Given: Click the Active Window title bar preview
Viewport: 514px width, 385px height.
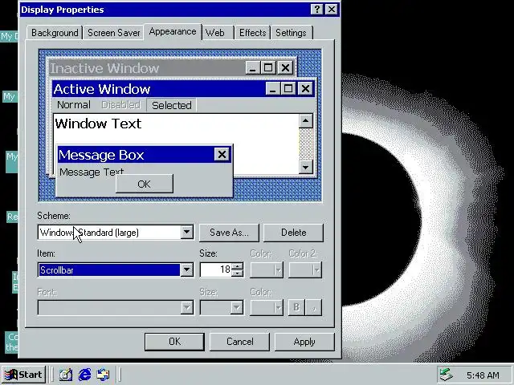Looking at the screenshot, I should [159, 89].
